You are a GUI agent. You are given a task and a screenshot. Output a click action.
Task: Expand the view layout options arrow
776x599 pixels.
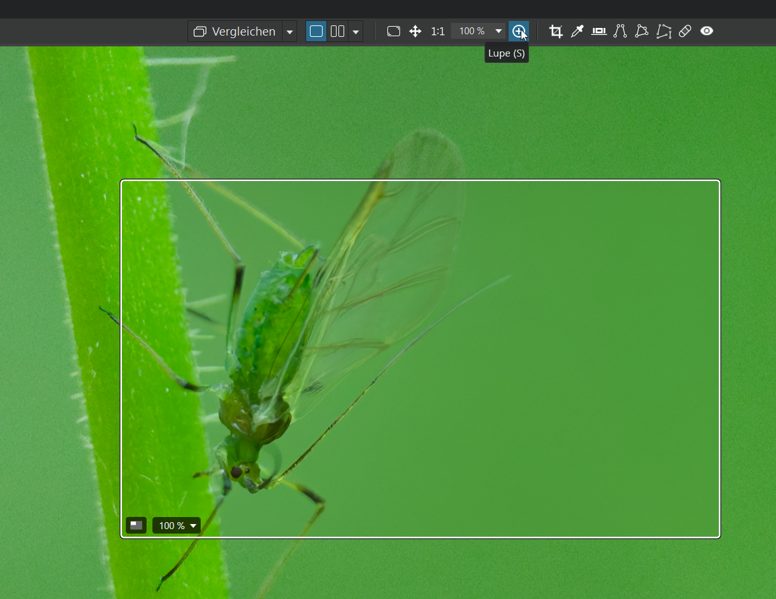click(x=356, y=31)
